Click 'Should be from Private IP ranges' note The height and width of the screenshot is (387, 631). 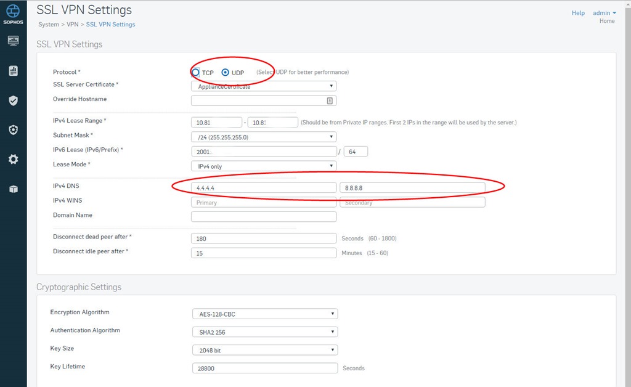tap(409, 122)
